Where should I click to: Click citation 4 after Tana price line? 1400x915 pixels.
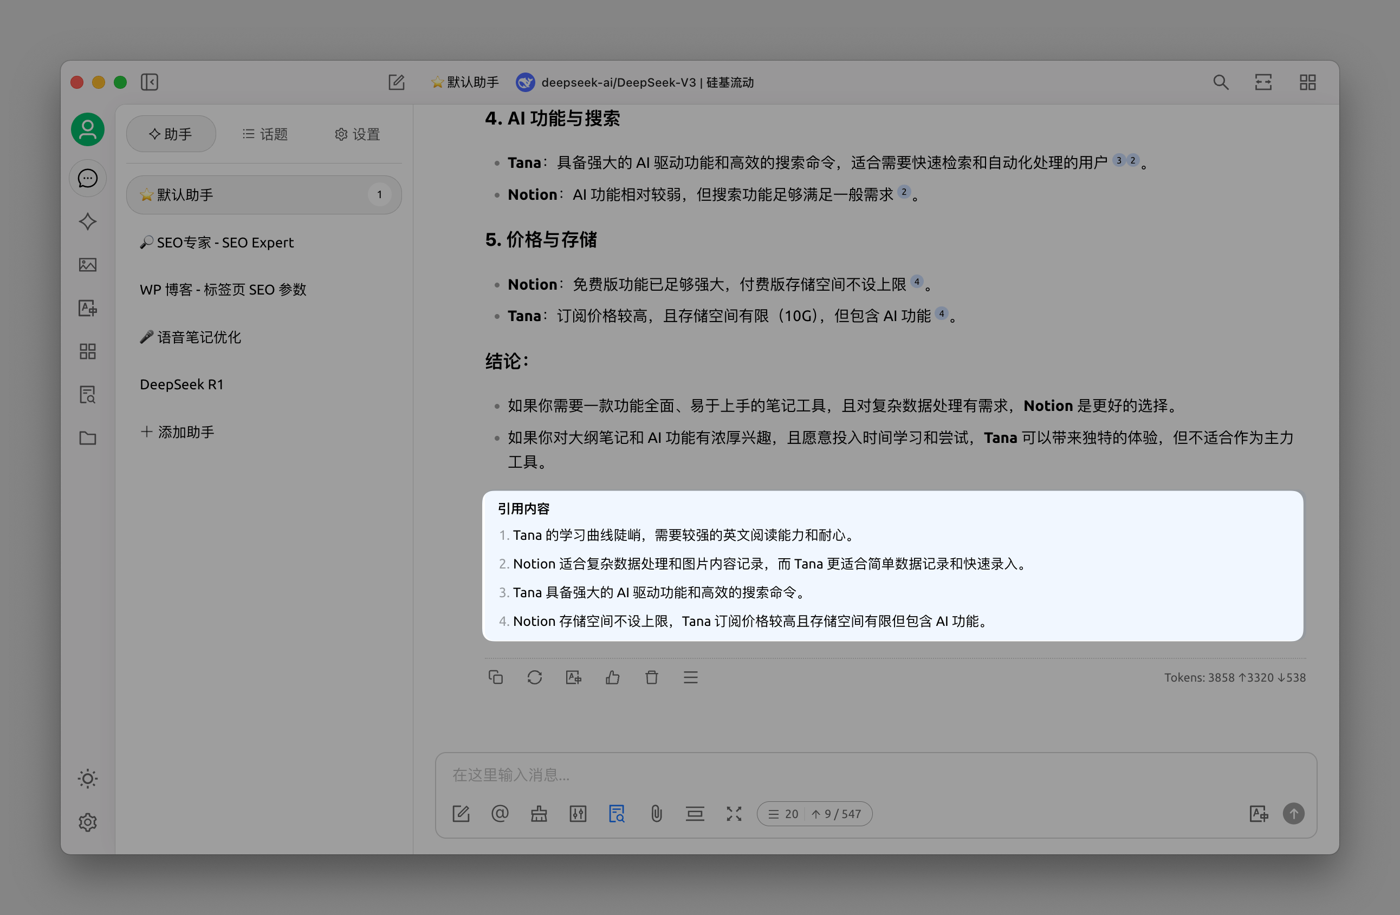pyautogui.click(x=942, y=313)
